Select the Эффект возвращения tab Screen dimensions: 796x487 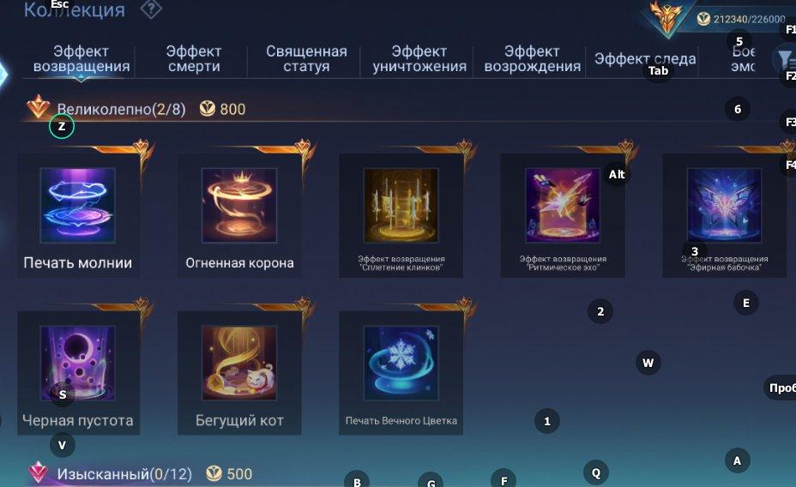81,59
